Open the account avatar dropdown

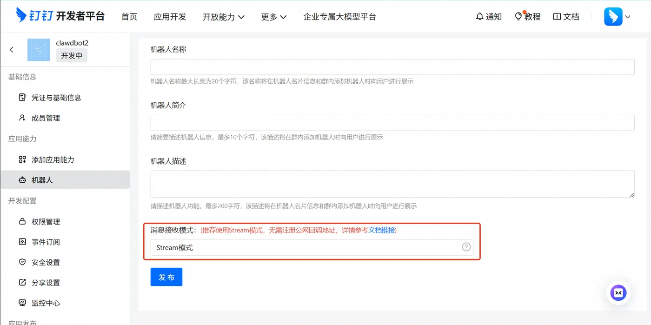617,17
